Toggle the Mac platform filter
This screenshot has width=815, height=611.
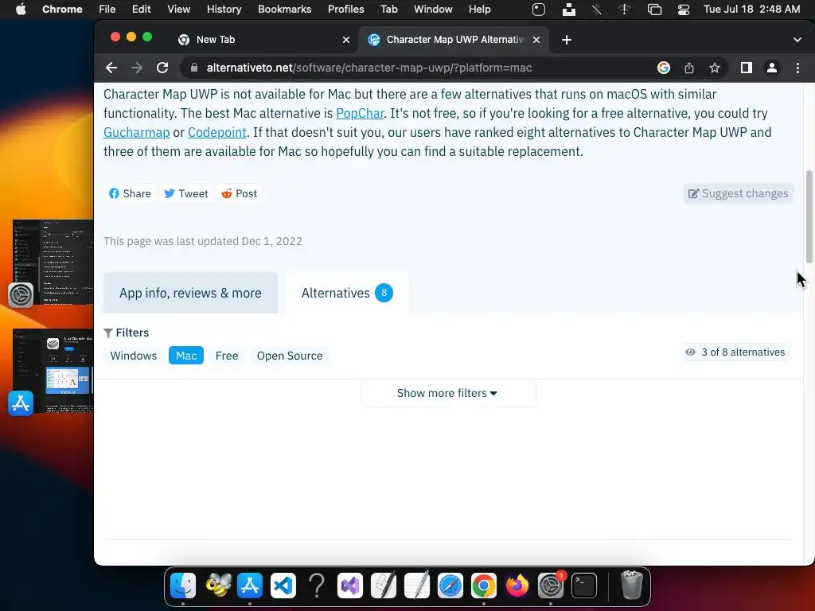coord(186,356)
